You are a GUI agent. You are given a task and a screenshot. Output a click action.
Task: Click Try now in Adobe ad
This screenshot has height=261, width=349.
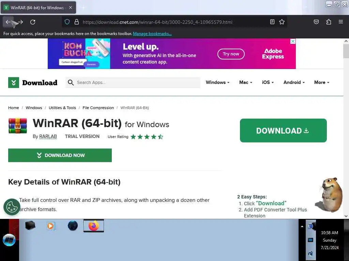[x=231, y=54]
